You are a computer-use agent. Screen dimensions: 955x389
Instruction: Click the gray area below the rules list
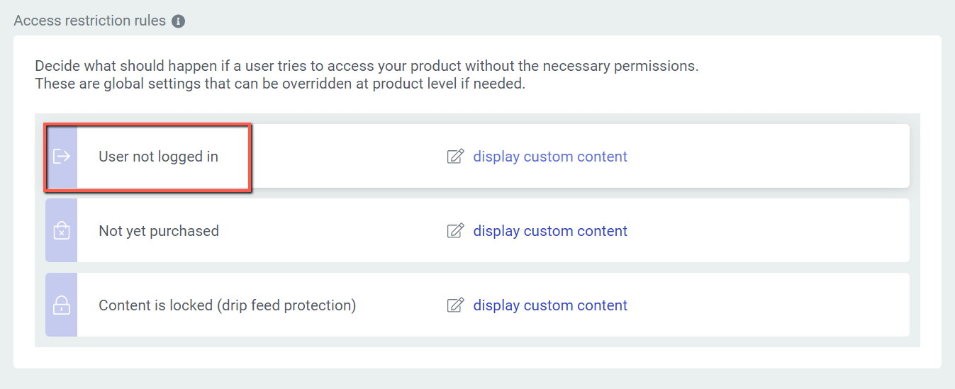[476, 342]
